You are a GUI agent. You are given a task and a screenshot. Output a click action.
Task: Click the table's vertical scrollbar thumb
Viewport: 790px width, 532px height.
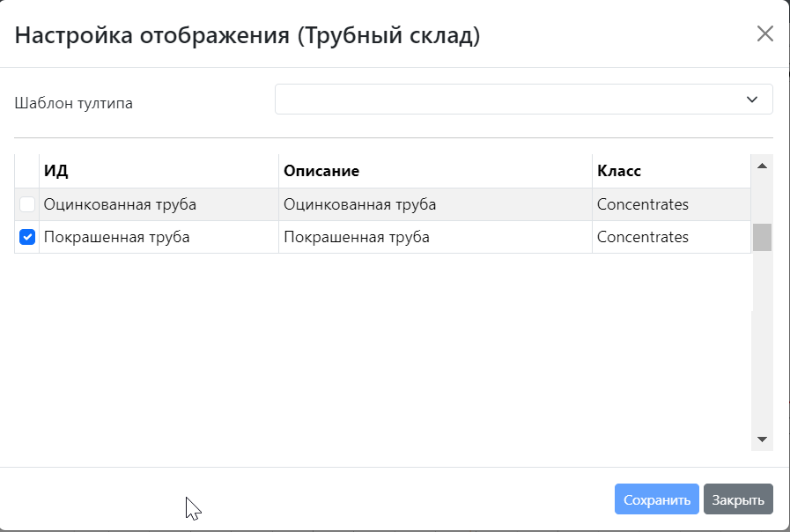click(762, 237)
